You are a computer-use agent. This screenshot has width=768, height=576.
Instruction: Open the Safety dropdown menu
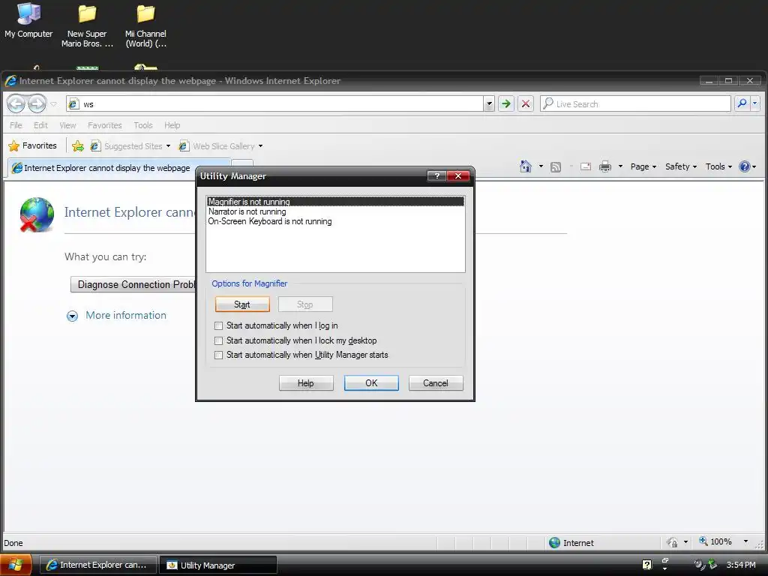681,166
